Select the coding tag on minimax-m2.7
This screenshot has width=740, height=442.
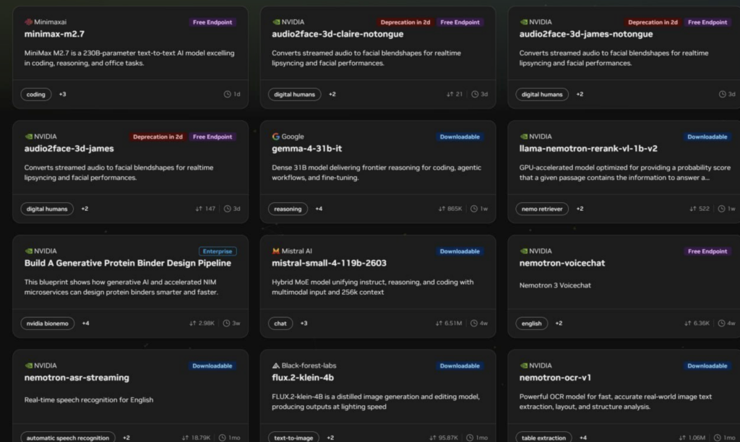(36, 95)
